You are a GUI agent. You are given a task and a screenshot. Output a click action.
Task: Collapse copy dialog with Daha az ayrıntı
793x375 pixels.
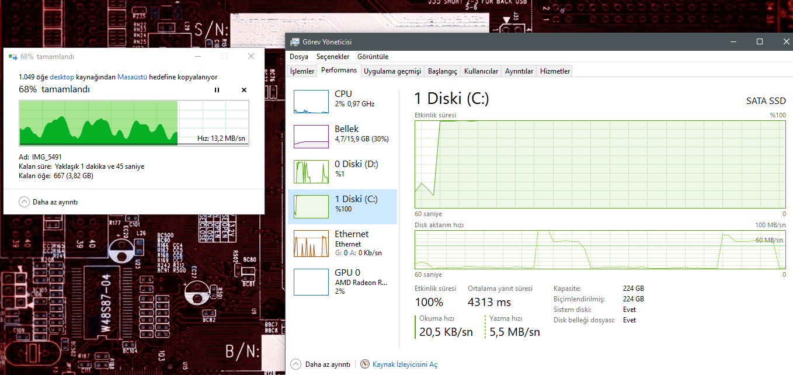tap(48, 202)
